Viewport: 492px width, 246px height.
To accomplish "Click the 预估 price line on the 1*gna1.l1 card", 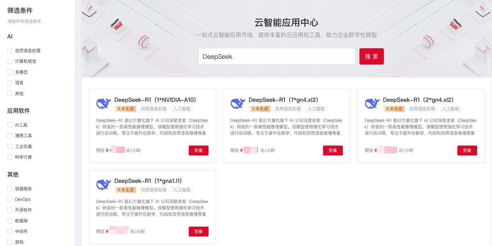I will pyautogui.click(x=121, y=231).
